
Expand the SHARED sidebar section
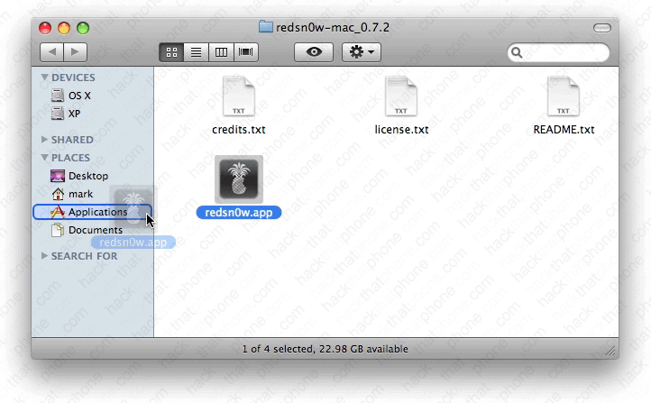click(x=45, y=140)
